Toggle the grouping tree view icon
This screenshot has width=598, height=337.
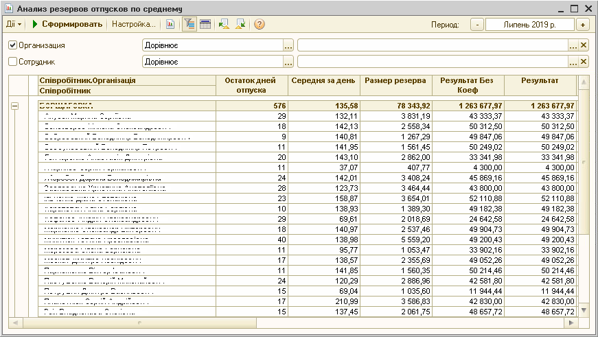(189, 24)
